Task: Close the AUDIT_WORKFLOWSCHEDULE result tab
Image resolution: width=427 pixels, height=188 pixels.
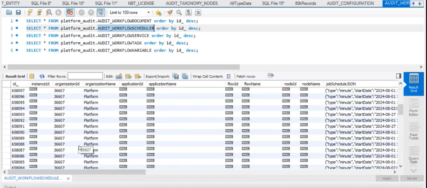Action: [68, 179]
